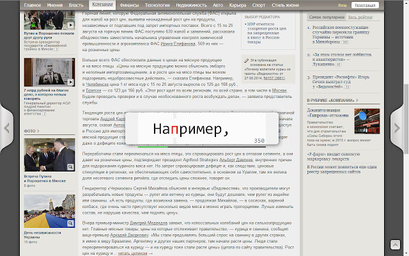Click the speed reader progress bar

tap(202, 147)
